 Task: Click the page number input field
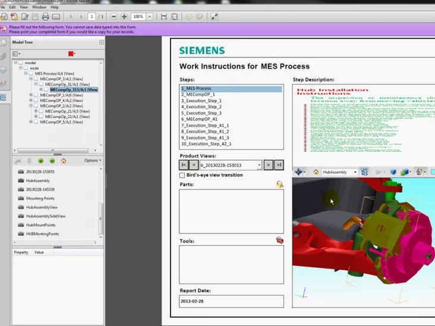92,17
